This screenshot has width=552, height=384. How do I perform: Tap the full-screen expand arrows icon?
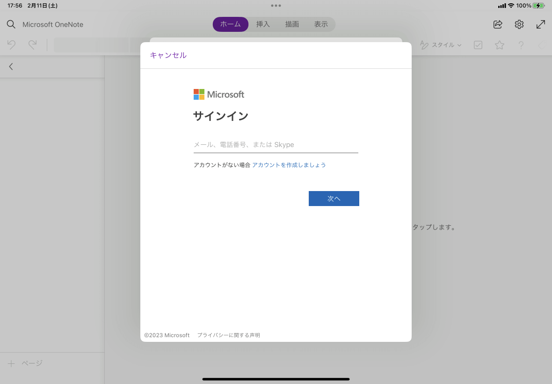[541, 24]
